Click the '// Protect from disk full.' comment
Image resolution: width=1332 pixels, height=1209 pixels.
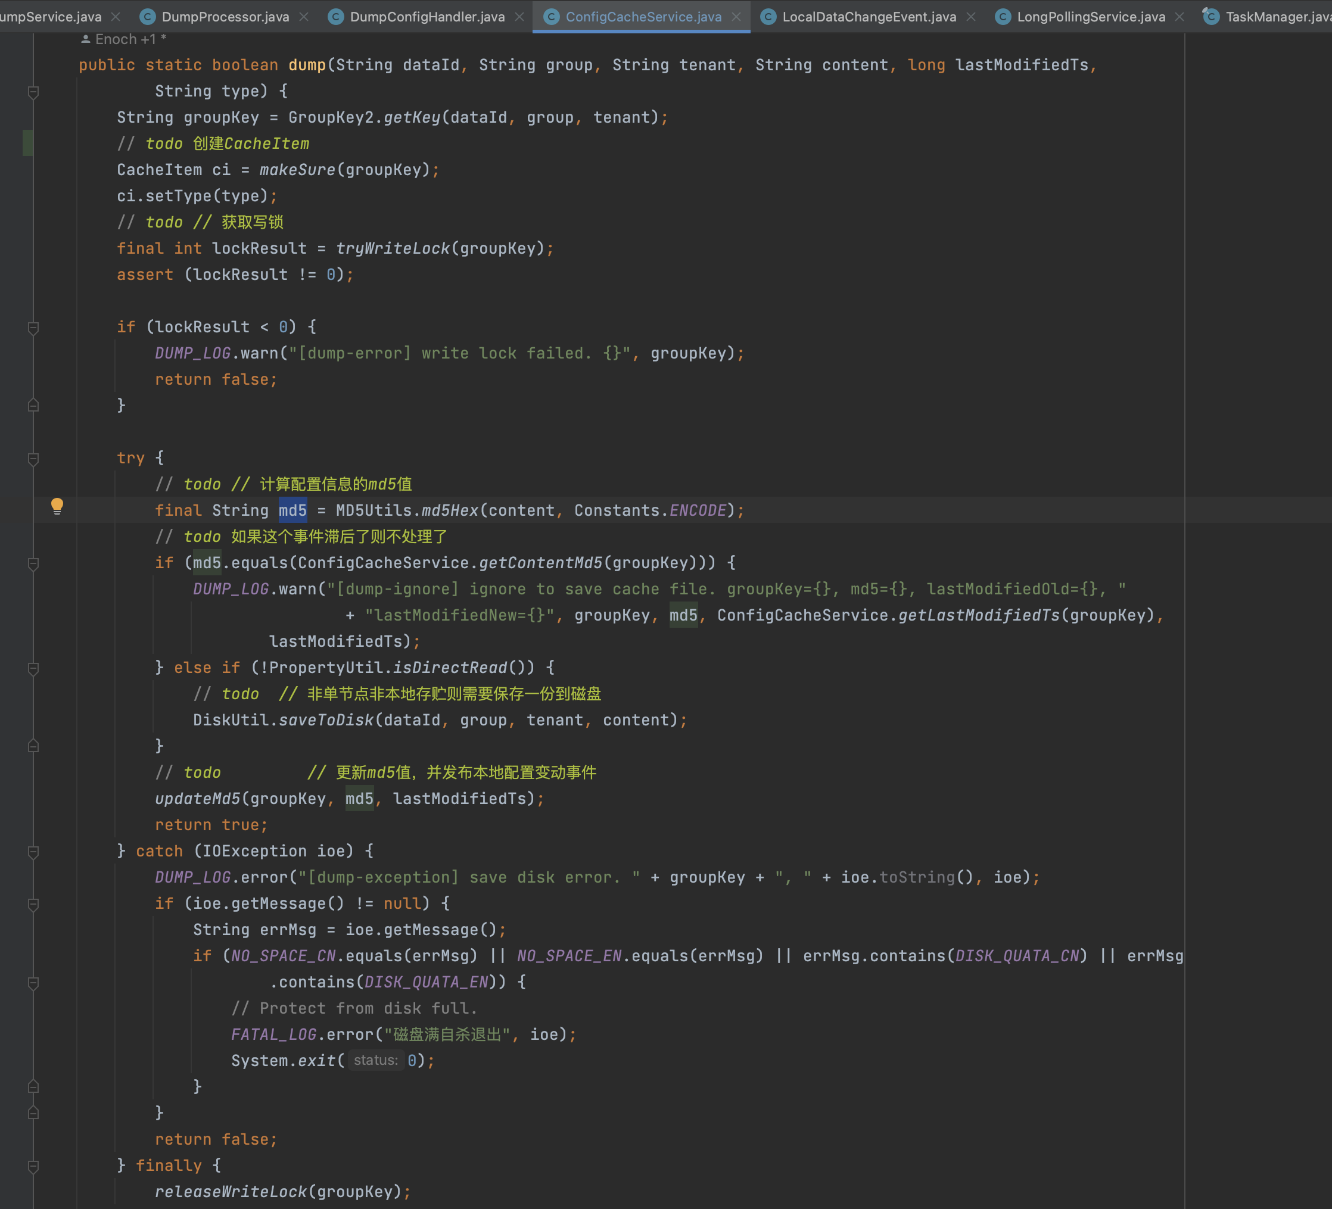click(x=354, y=1009)
